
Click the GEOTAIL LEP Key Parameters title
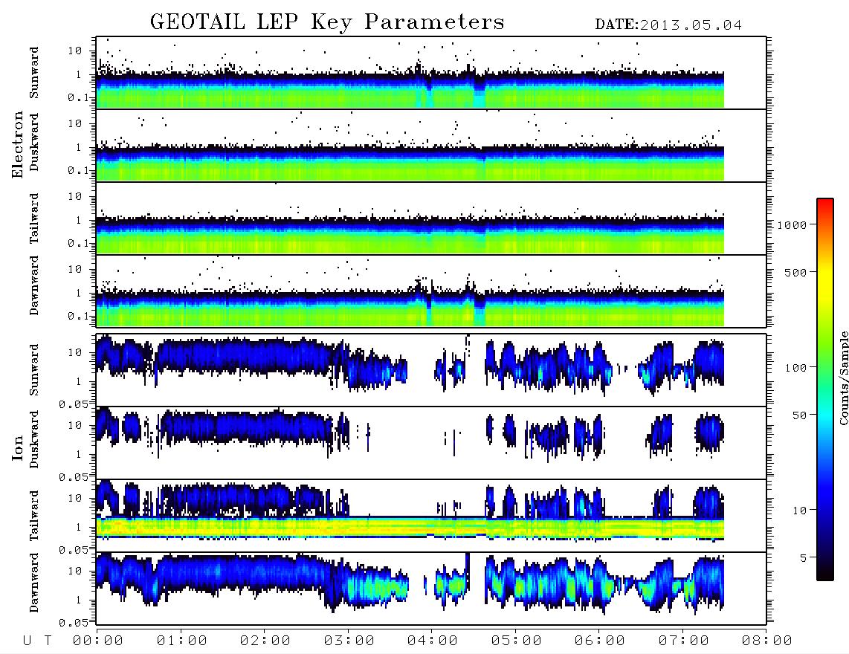tap(327, 22)
